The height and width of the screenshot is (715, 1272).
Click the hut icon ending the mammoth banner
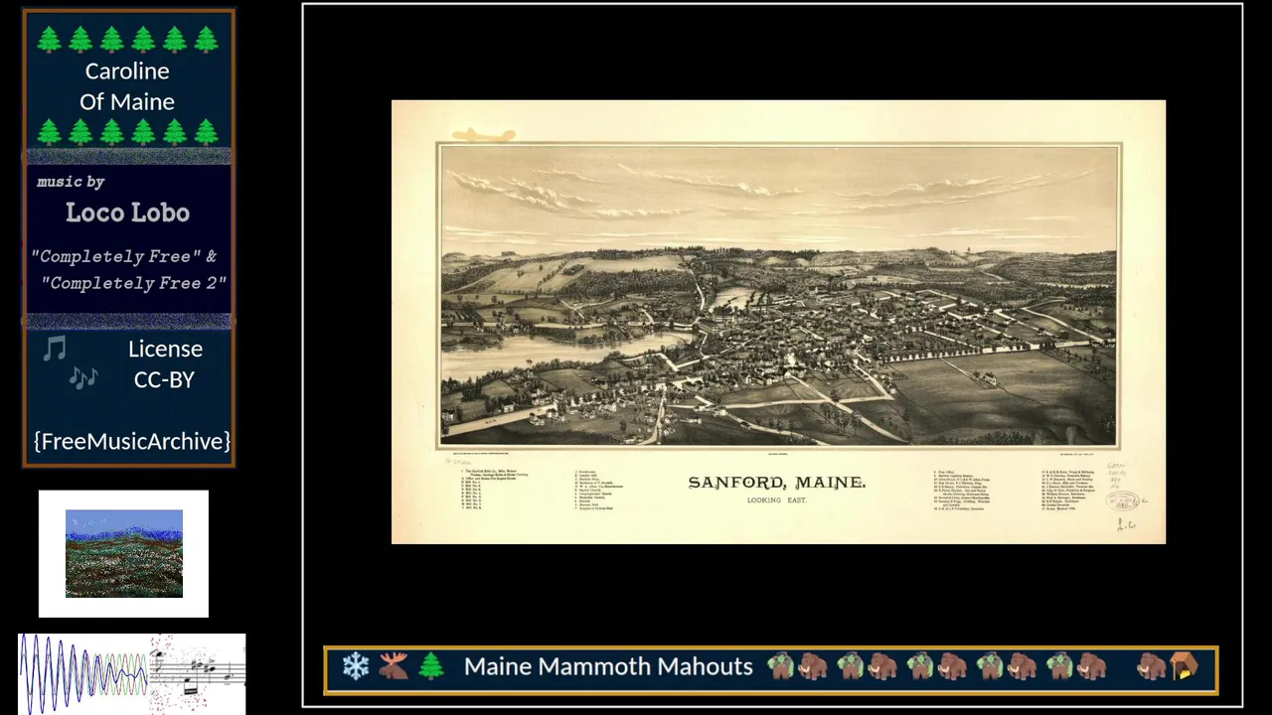pos(1185,666)
